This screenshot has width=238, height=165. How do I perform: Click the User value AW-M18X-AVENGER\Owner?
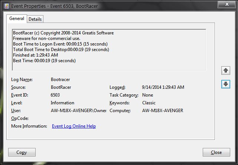78,111
